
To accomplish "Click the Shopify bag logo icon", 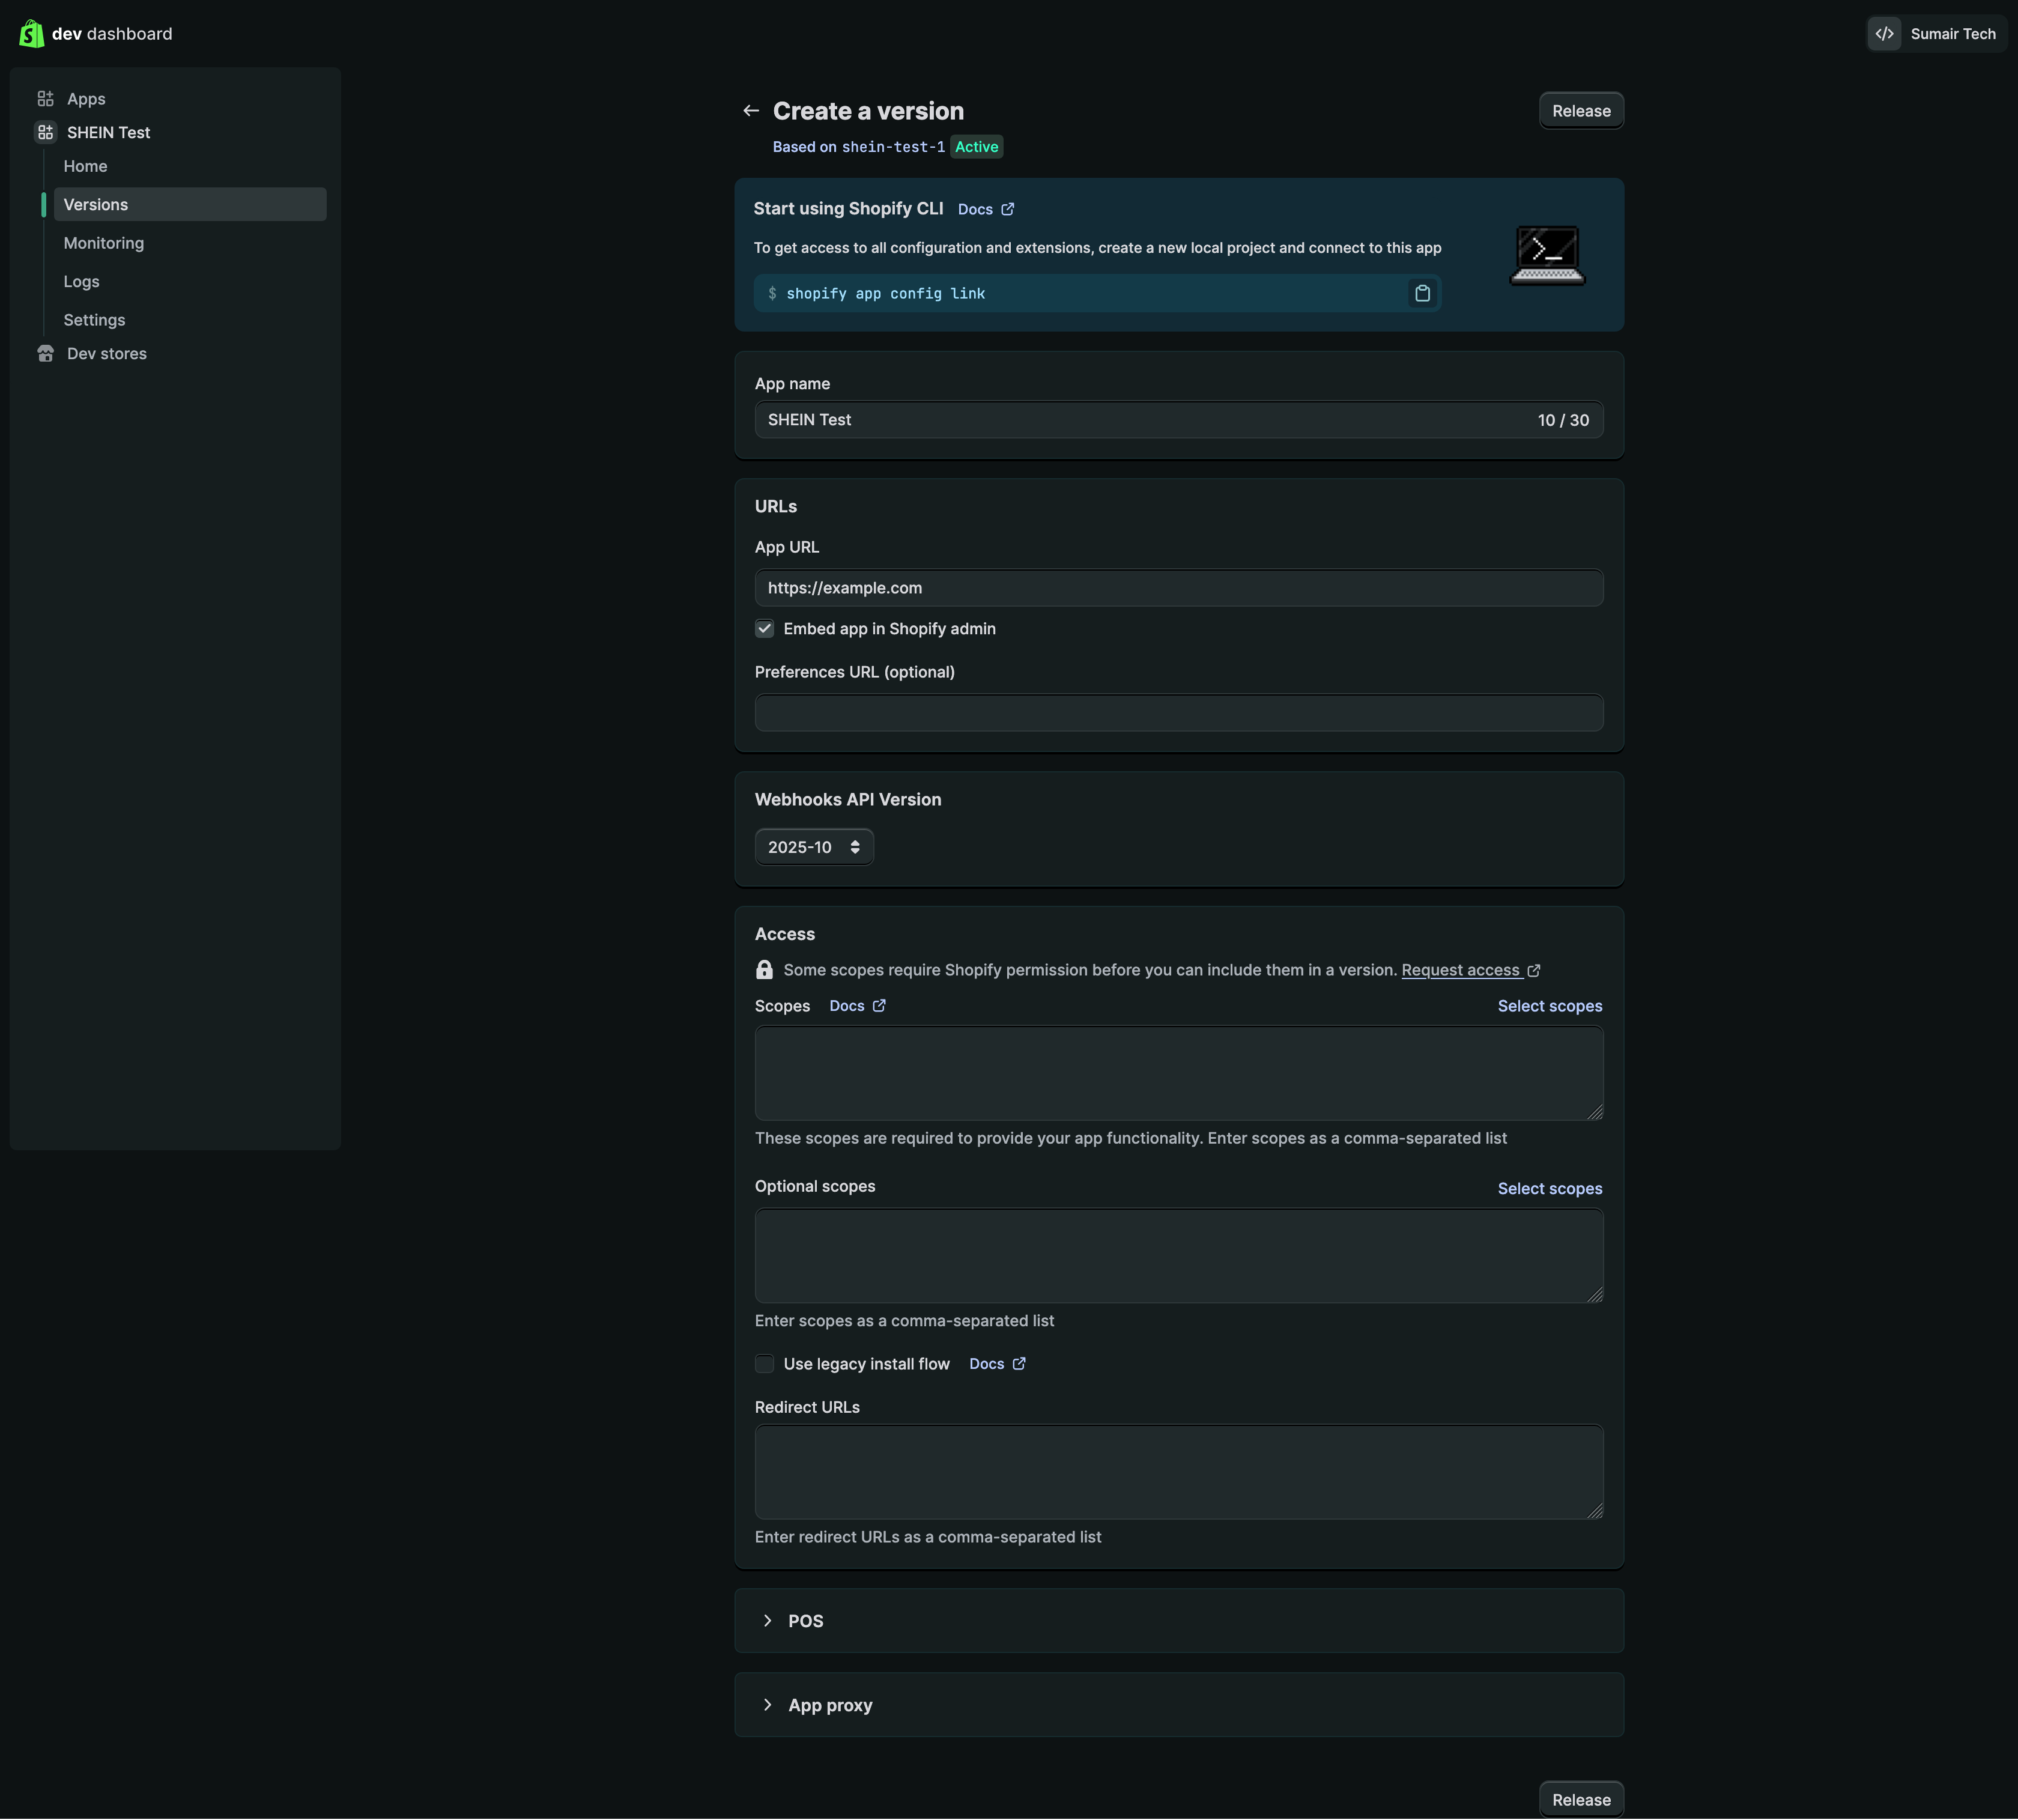I will (x=31, y=34).
